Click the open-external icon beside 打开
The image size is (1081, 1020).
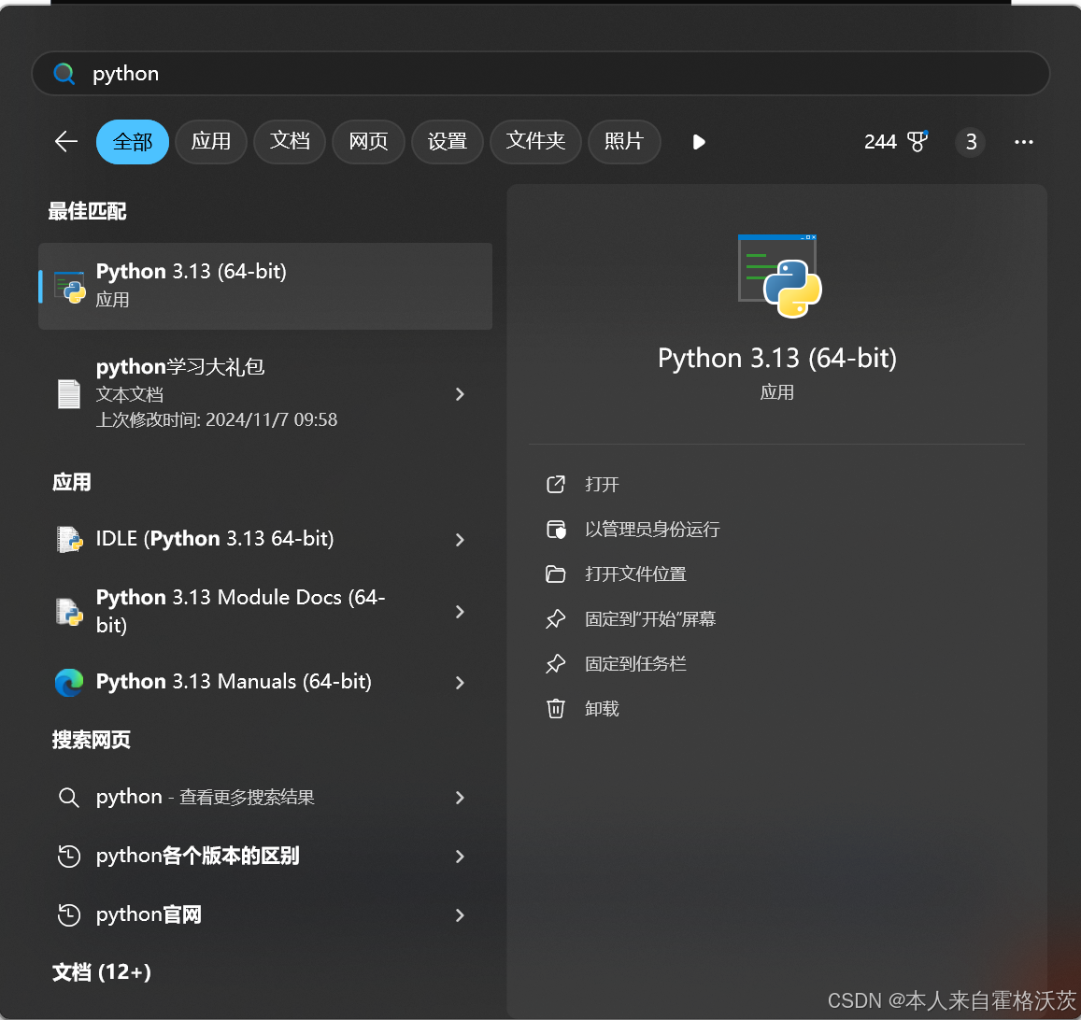tap(556, 485)
